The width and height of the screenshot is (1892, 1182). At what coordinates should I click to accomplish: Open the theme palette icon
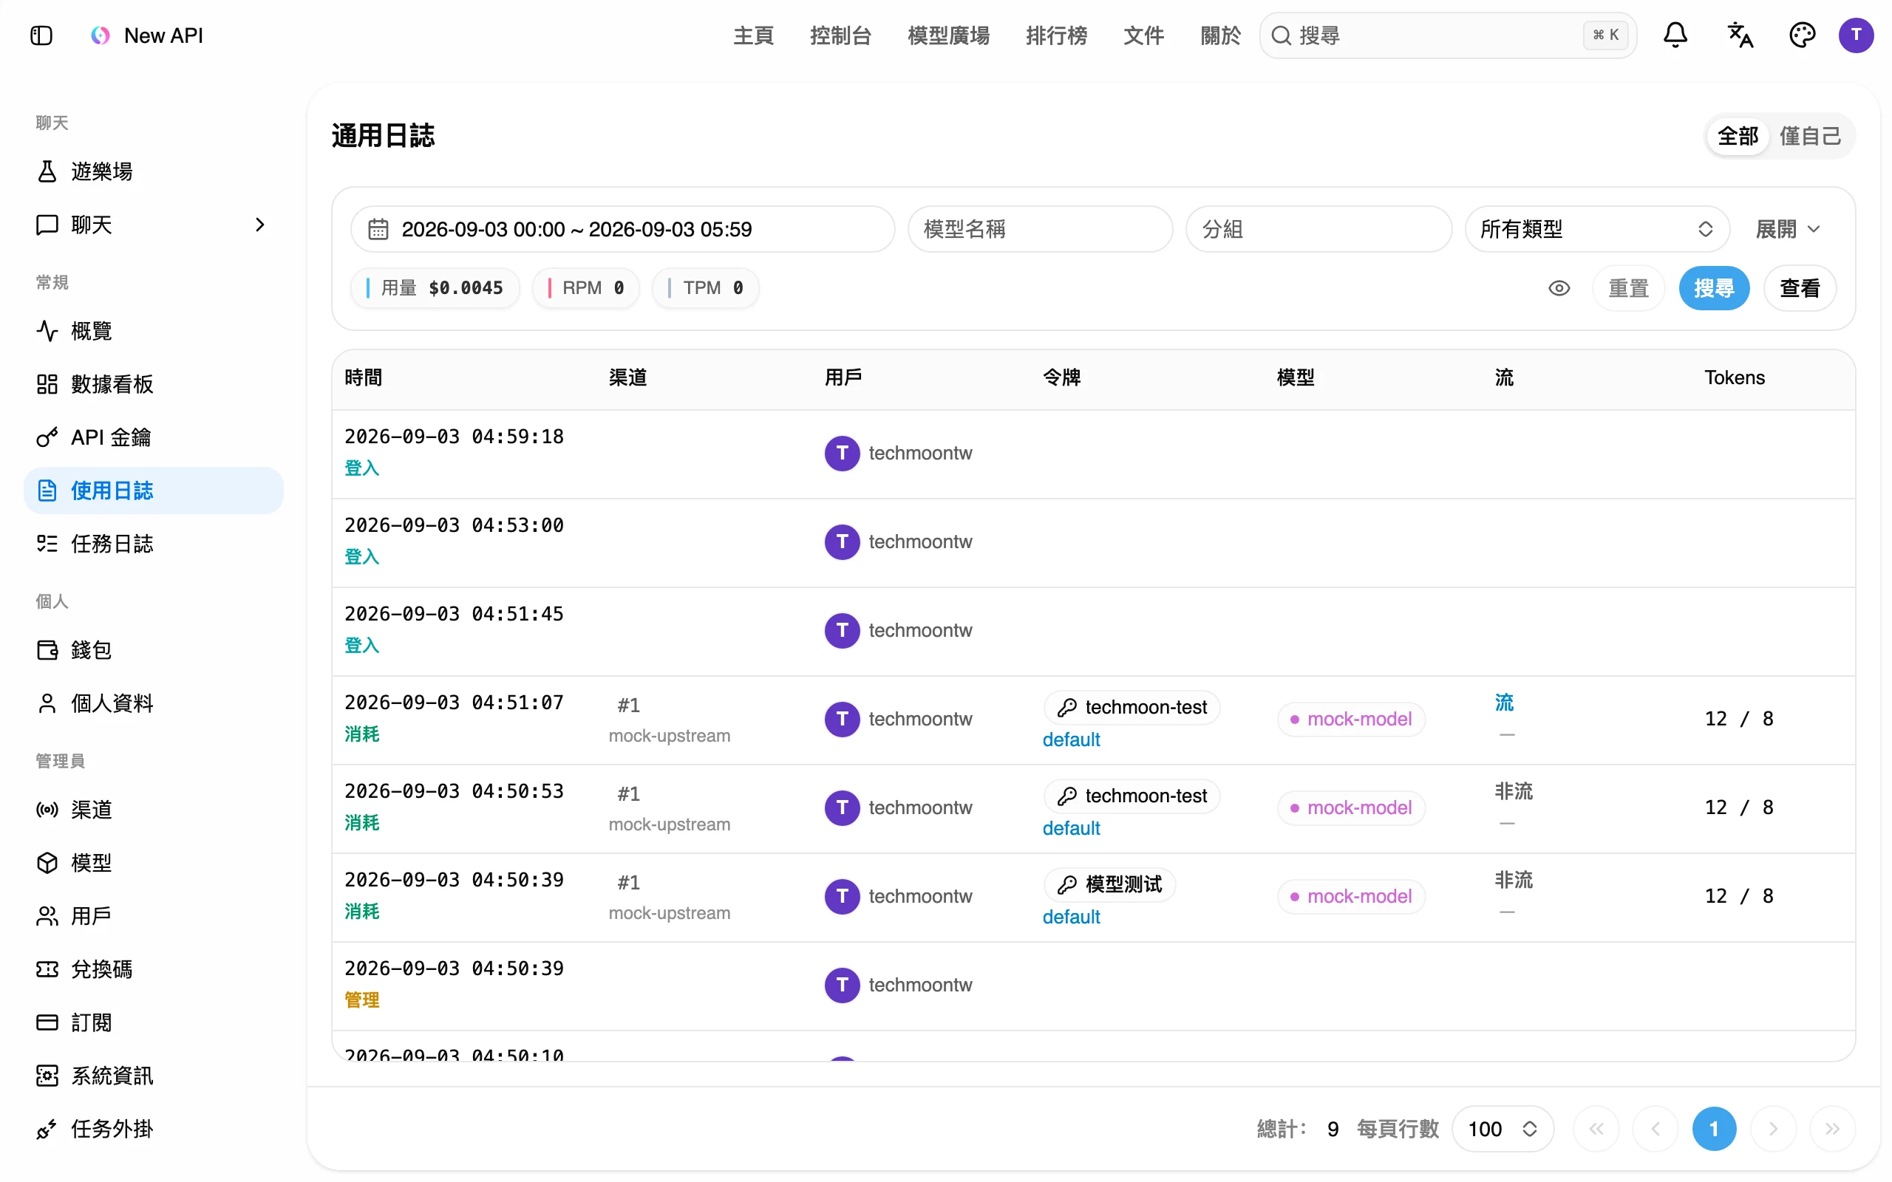(x=1801, y=35)
